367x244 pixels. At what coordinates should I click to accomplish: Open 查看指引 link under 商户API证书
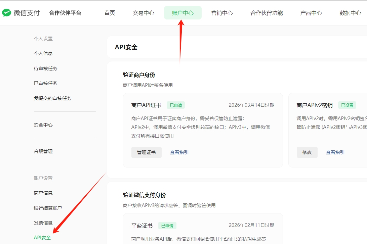[179, 152]
